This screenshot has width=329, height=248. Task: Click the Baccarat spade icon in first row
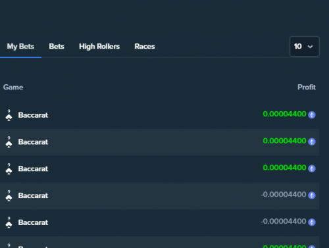coord(9,115)
